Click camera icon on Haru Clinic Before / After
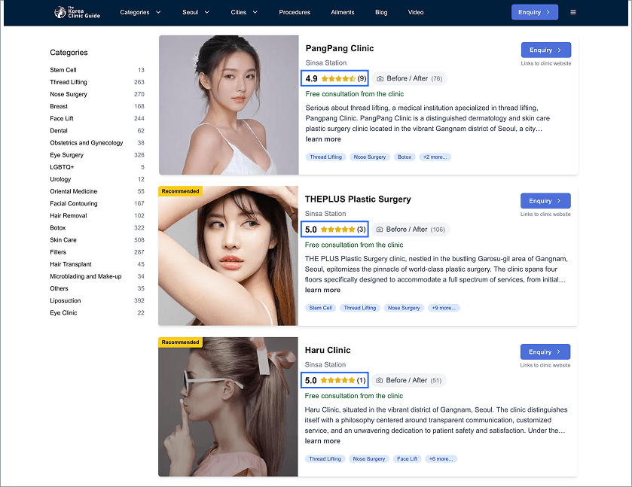632x487 pixels. tap(380, 380)
